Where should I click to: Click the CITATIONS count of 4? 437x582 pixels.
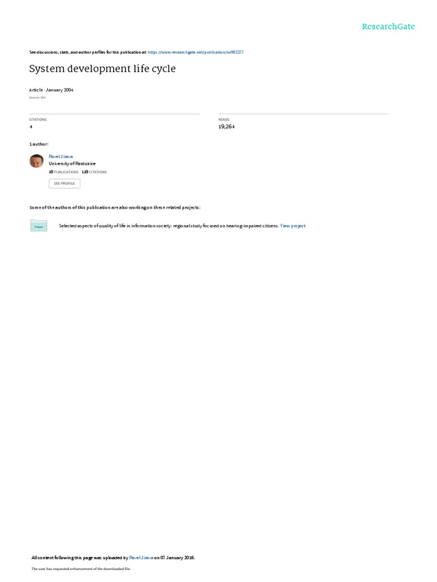click(31, 127)
